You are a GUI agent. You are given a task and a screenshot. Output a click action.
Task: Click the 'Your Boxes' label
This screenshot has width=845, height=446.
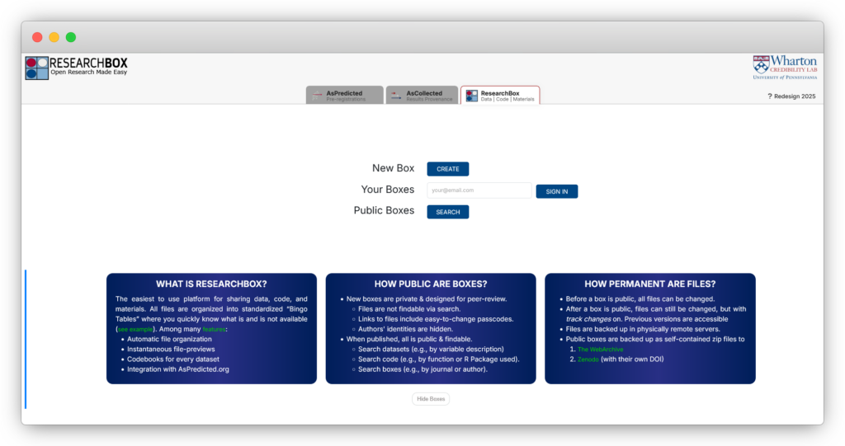[x=388, y=190]
